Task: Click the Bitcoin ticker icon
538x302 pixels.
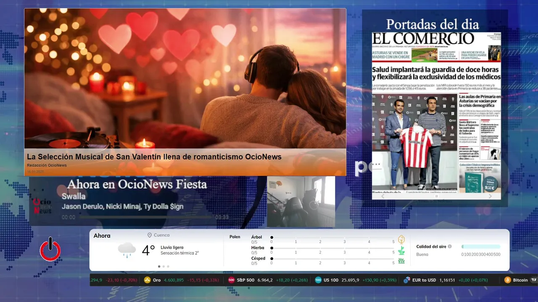Action: 508,280
